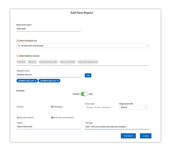Uncheck the Weekdays checkbox

point(52,107)
